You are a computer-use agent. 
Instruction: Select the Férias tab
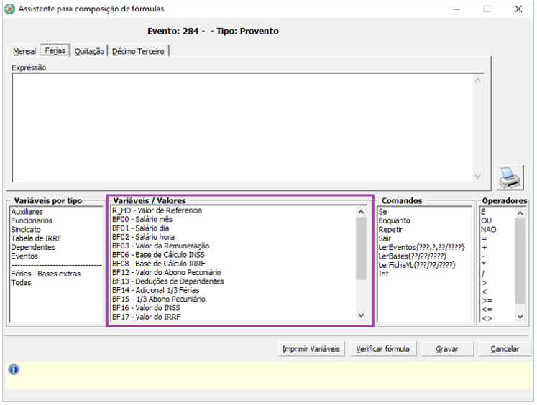click(55, 50)
